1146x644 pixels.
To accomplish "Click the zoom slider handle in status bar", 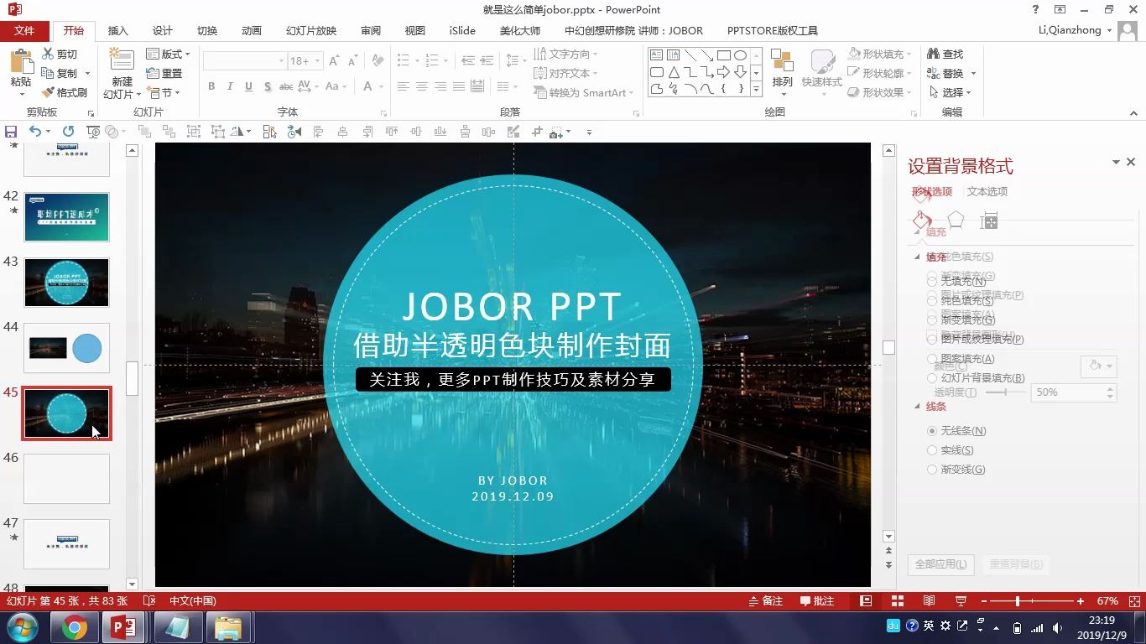I will pyautogui.click(x=1018, y=601).
